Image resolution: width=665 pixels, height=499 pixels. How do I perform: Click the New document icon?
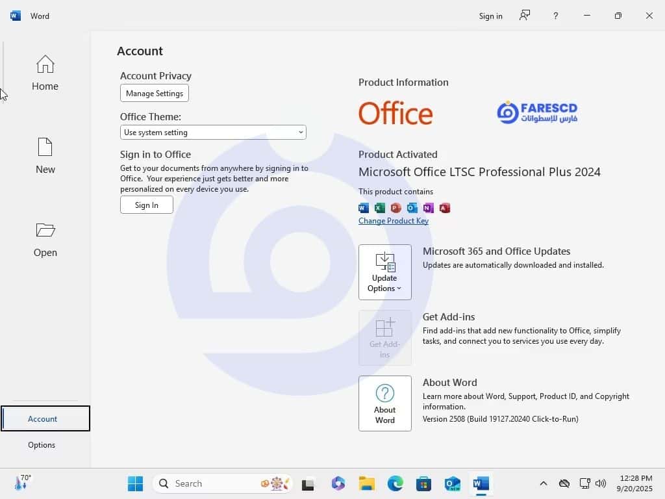[x=45, y=147]
